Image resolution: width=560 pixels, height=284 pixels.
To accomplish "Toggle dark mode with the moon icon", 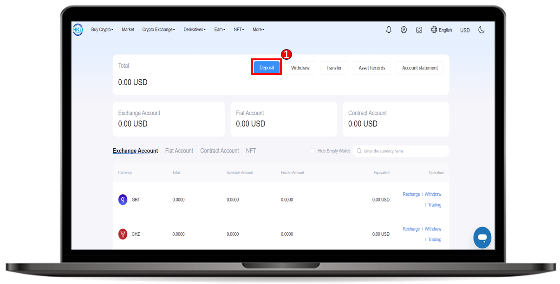I will [482, 30].
